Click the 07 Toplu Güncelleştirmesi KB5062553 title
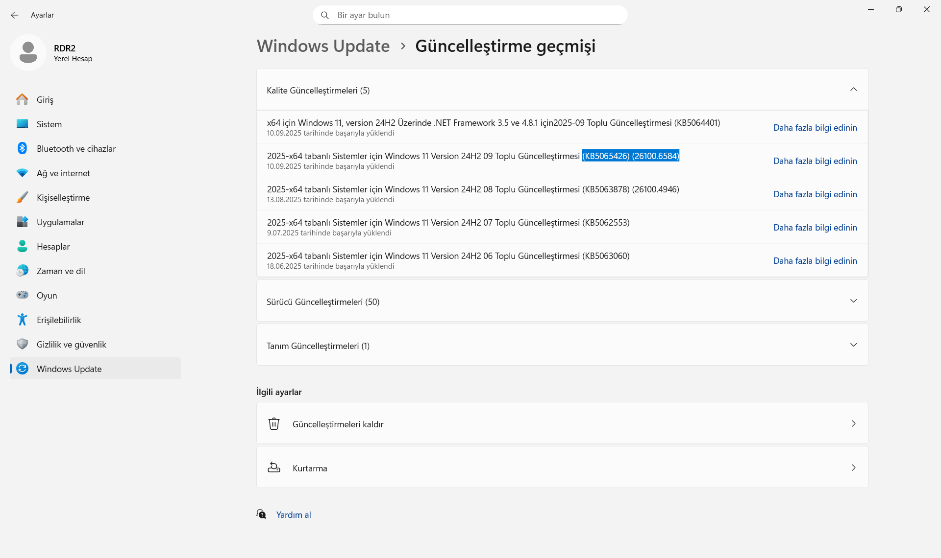941x558 pixels. tap(448, 222)
